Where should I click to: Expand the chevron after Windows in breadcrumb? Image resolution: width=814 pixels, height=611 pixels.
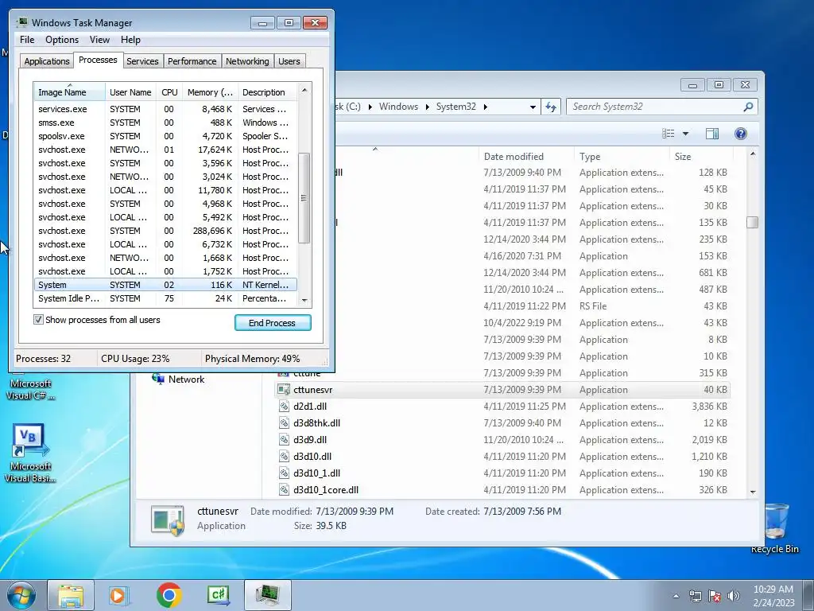click(427, 107)
